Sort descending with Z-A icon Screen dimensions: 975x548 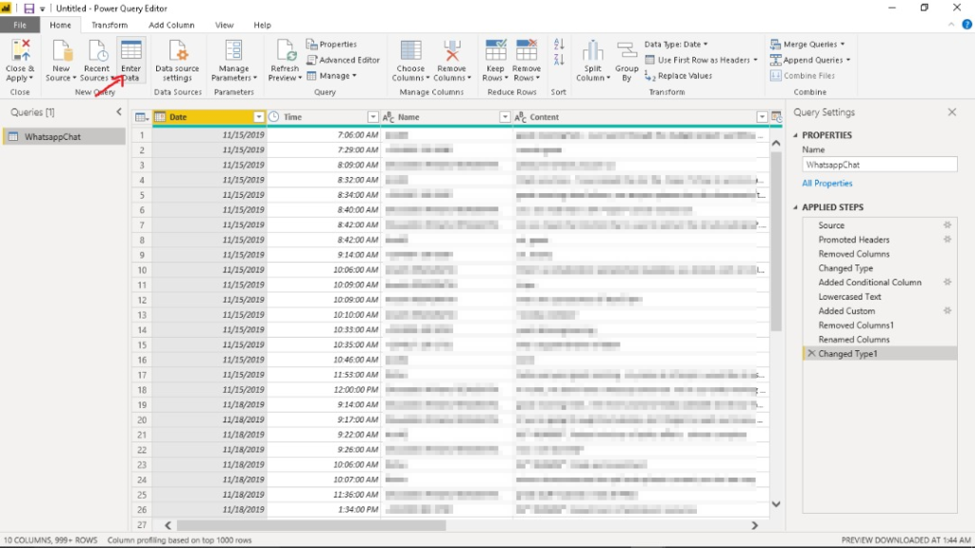[558, 60]
